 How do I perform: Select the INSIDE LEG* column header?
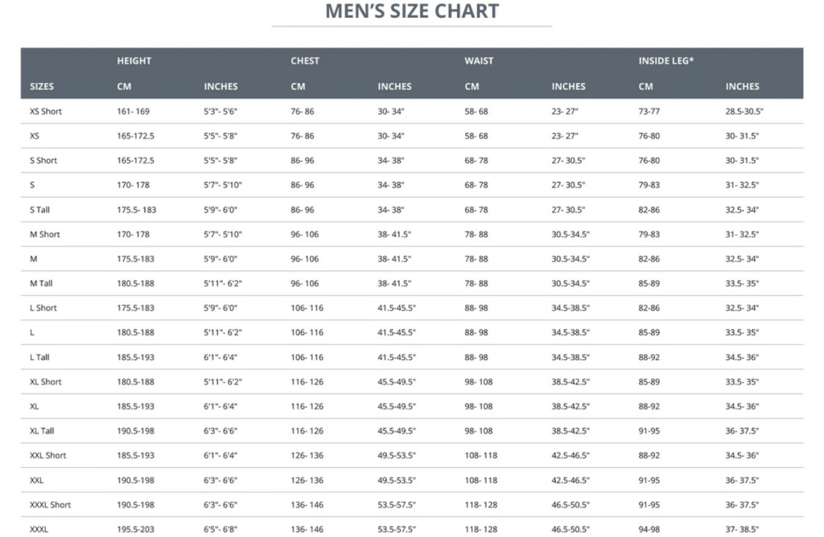[665, 61]
